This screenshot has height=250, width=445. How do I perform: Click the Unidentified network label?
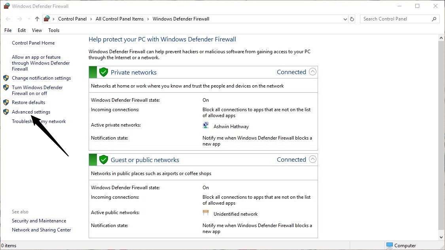click(236, 214)
